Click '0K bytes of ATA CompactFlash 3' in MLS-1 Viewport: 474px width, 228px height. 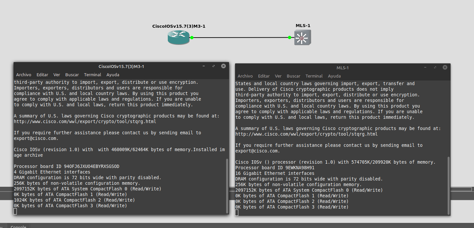point(292,207)
